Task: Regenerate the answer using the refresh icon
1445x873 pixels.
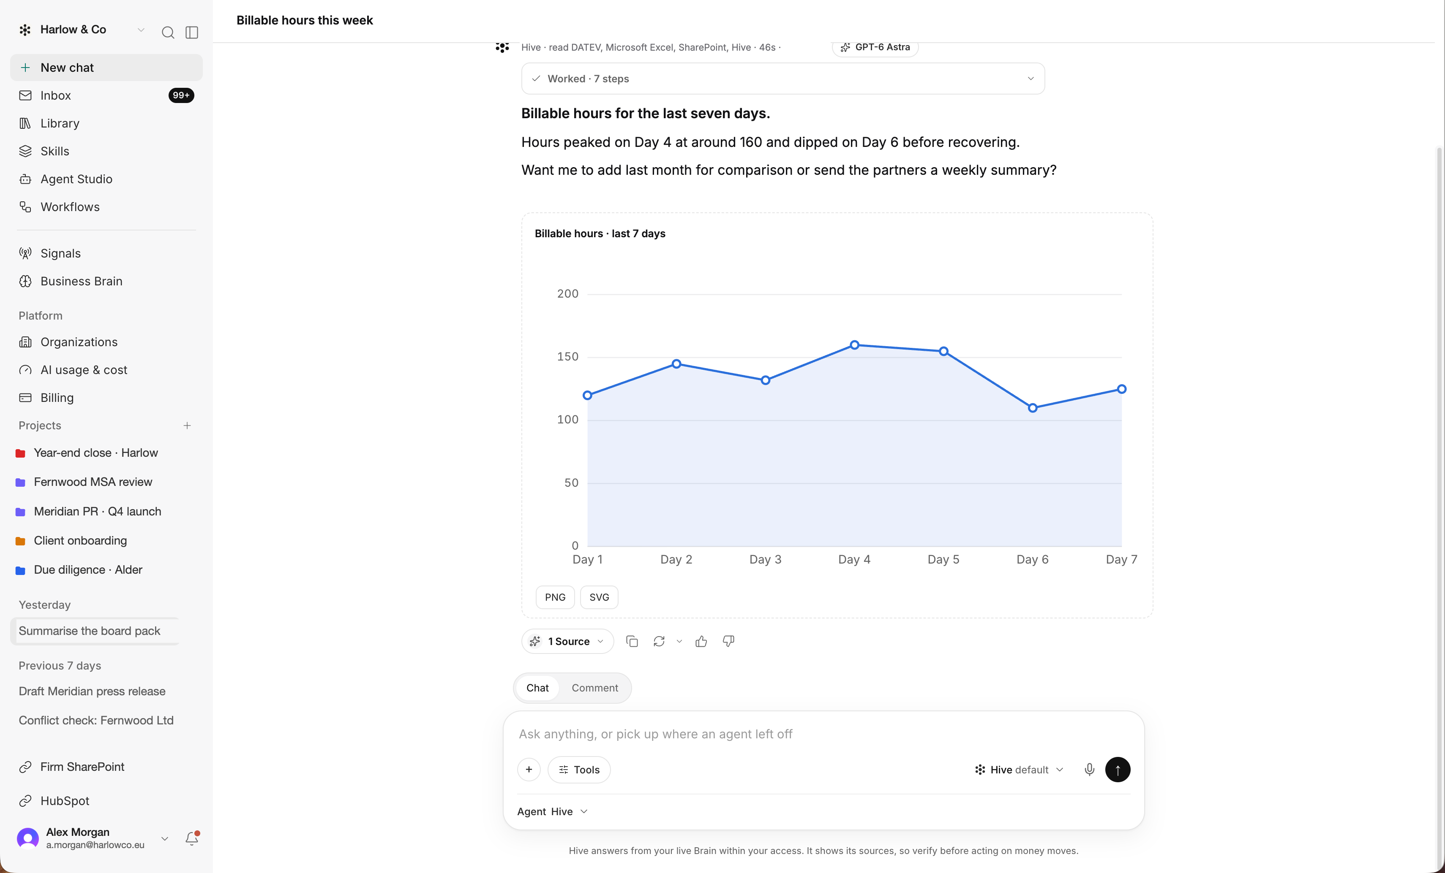Action: 659,642
